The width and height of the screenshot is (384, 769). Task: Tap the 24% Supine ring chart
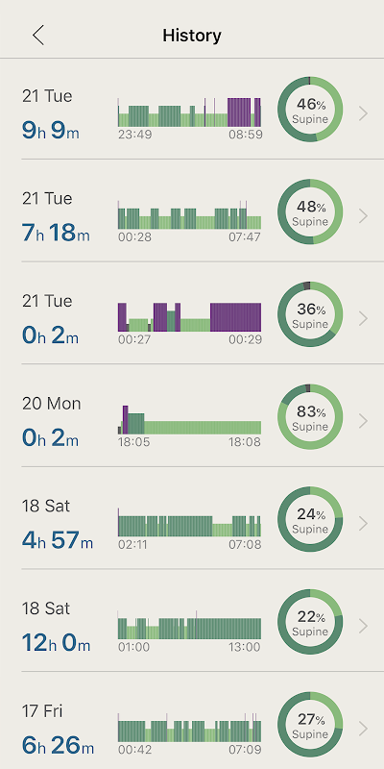point(310,519)
